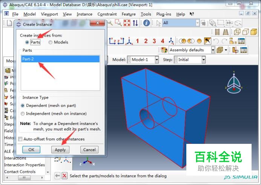
Task: Click the selection arrow cursor icon
Action: 158,23
